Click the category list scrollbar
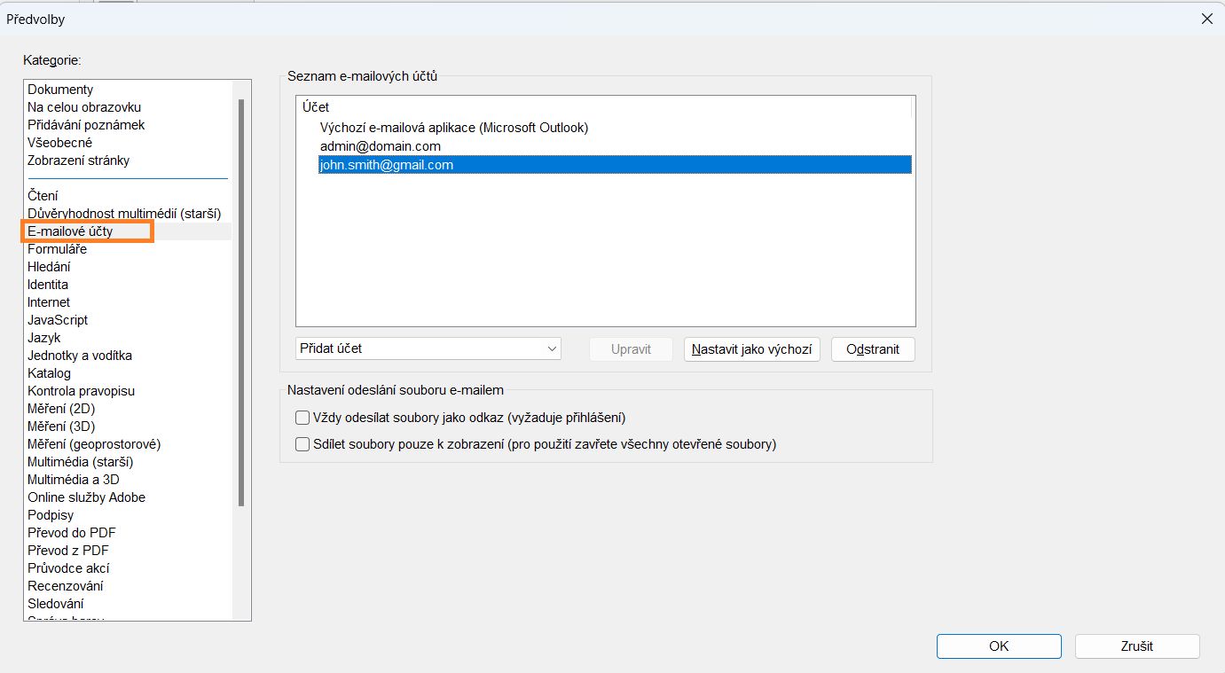This screenshot has width=1225, height=673. [241, 301]
